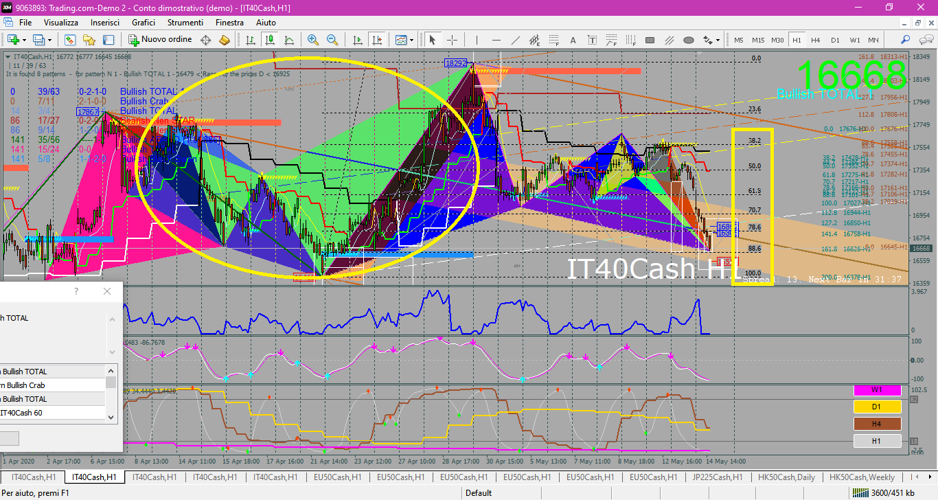Select the equidistant channel tool
The height and width of the screenshot is (500, 938).
[534, 40]
